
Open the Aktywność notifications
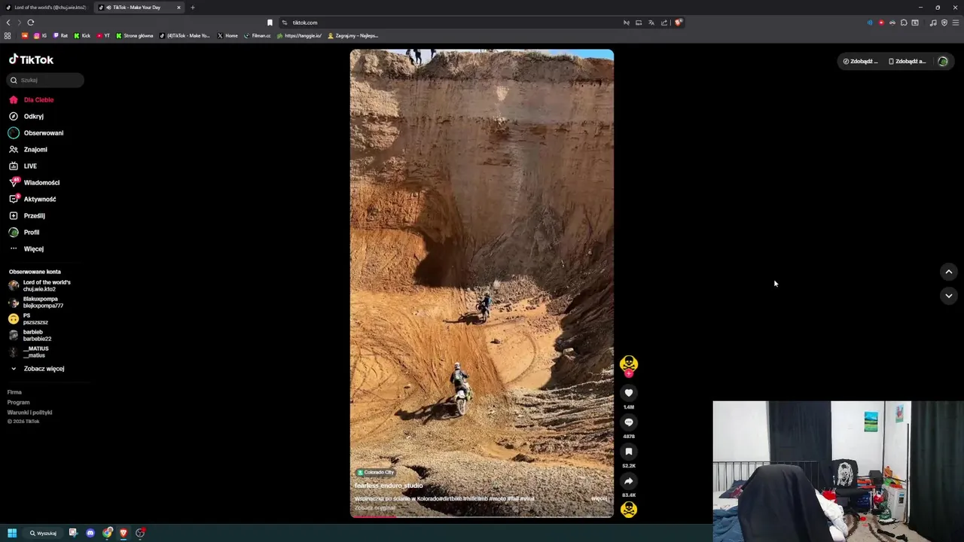tap(32, 199)
